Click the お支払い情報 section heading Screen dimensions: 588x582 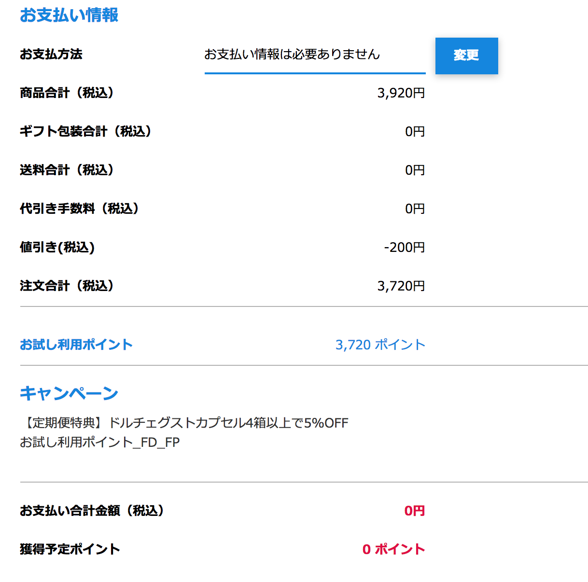click(x=69, y=15)
